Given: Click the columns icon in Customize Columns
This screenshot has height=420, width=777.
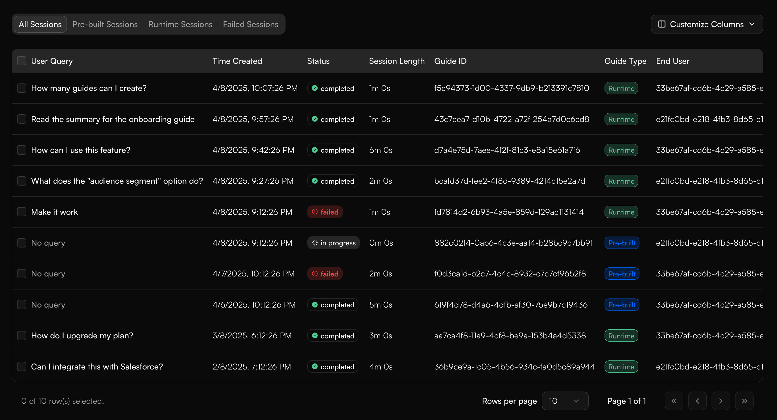Looking at the screenshot, I should 662,24.
